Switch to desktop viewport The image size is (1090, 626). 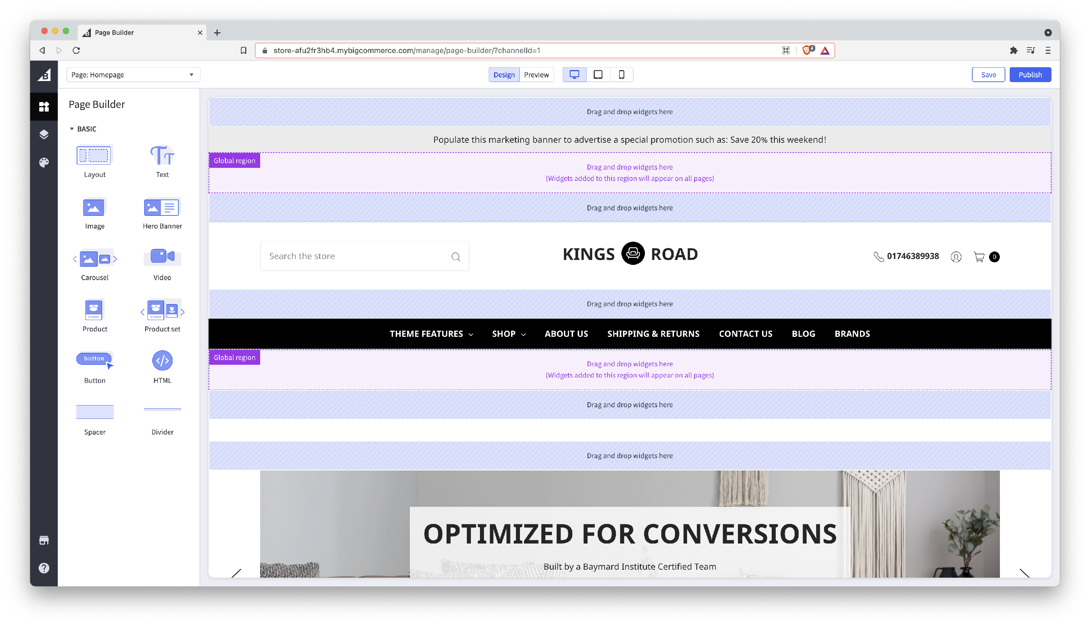[x=574, y=74]
